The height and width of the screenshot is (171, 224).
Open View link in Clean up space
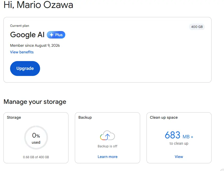(179, 157)
